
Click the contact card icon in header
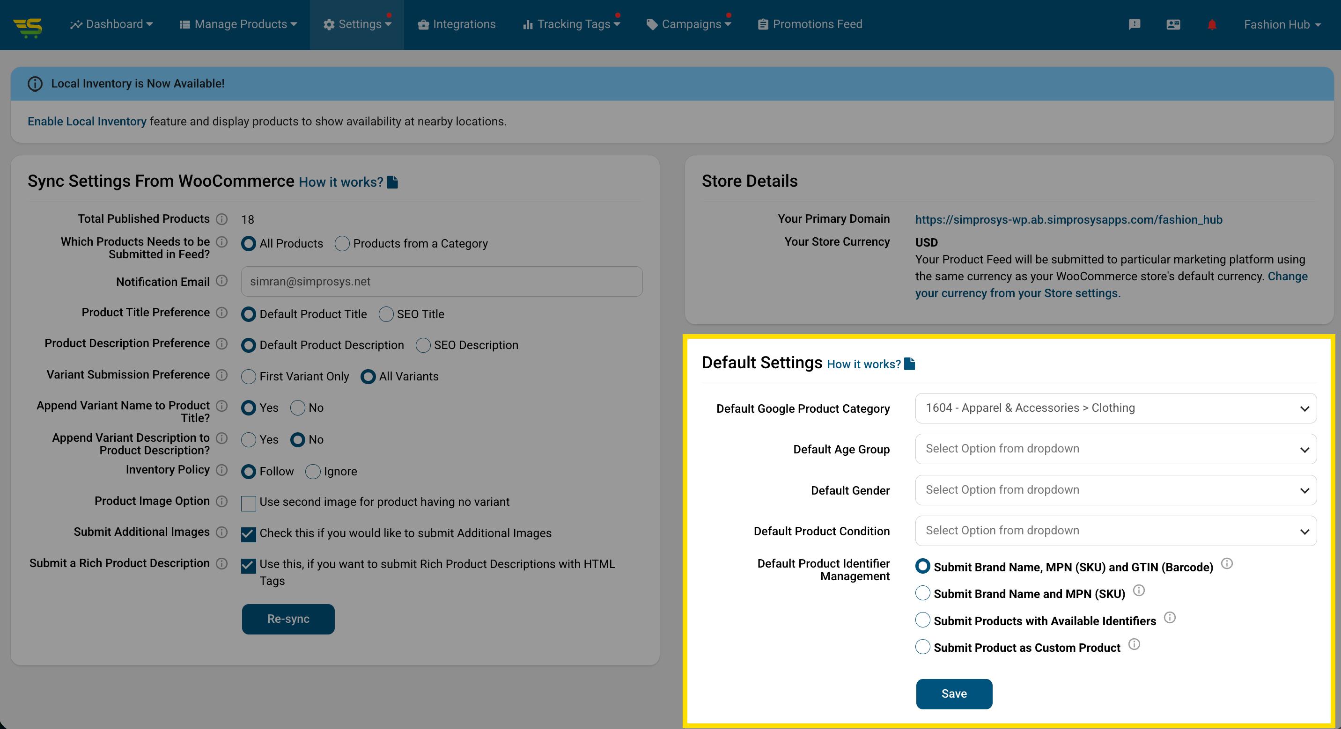coord(1173,24)
